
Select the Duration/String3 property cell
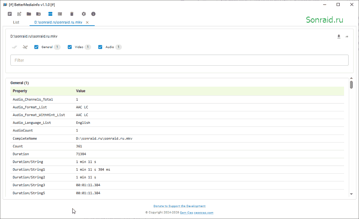(x=29, y=185)
